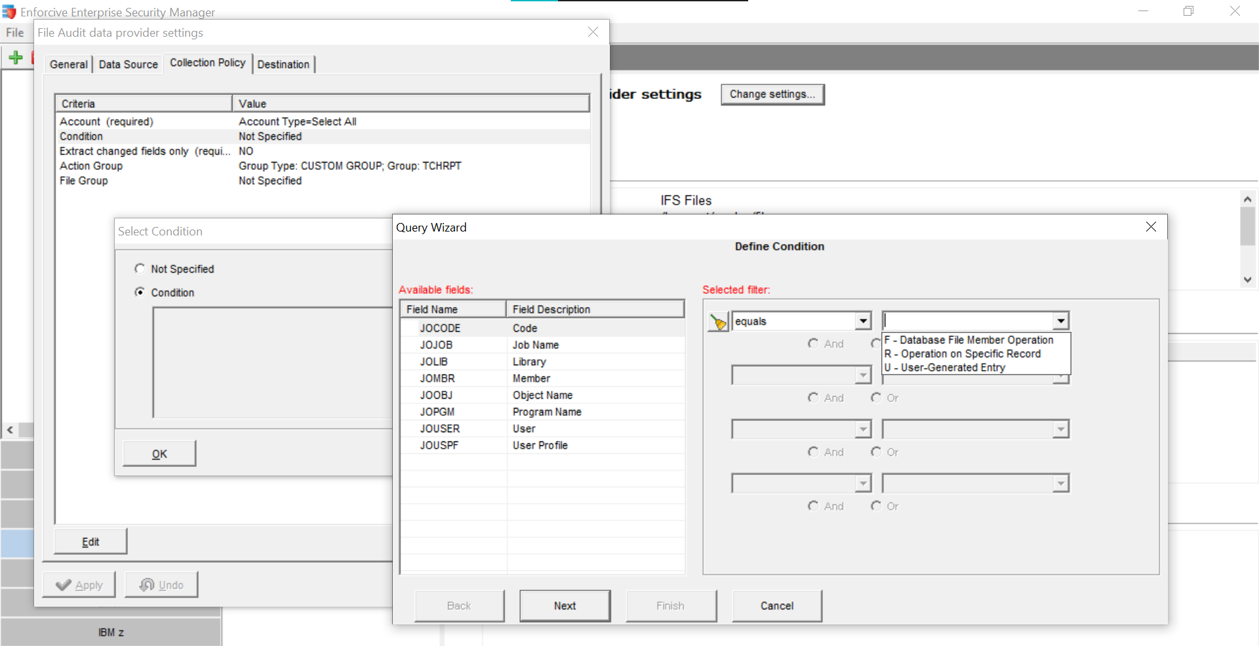Click the scrollbar down arrow on the right
This screenshot has height=646, width=1259.
(1247, 279)
